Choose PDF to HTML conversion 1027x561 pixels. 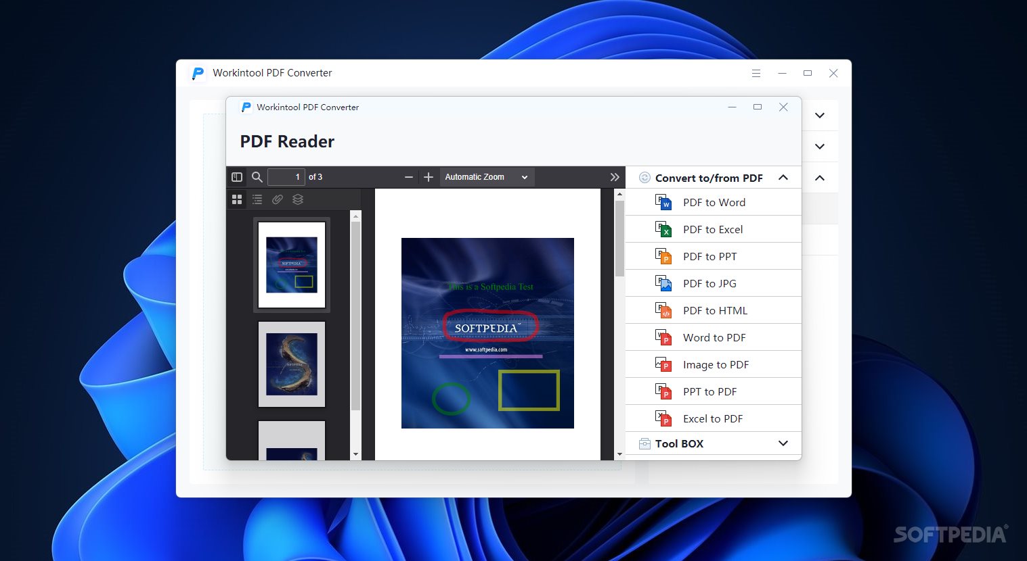[x=714, y=310]
